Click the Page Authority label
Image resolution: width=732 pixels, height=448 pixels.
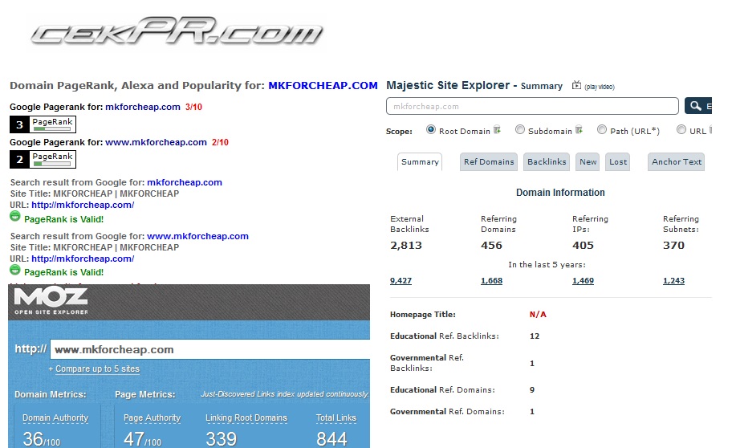click(x=152, y=418)
